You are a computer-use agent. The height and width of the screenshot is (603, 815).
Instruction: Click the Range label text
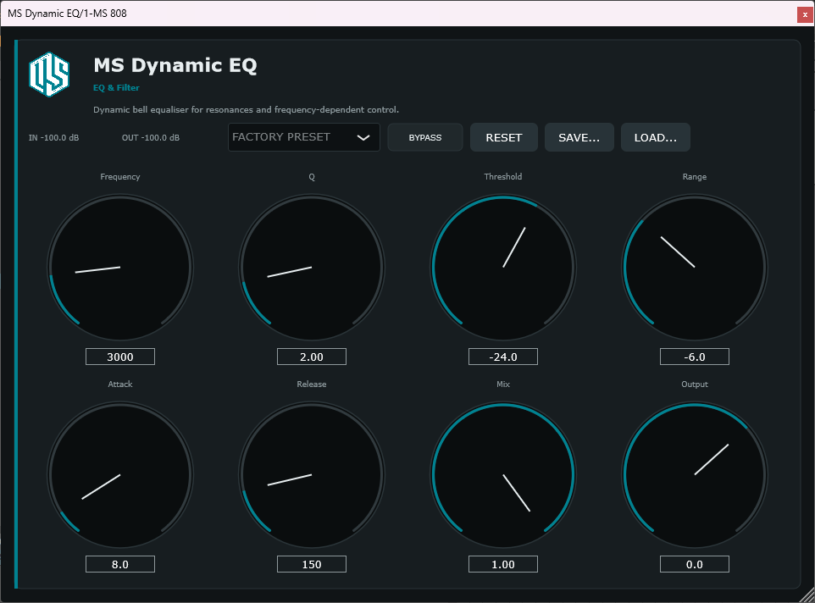pos(695,177)
